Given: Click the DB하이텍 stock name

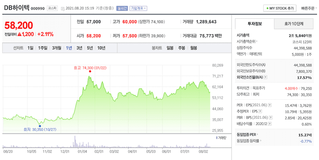Looking at the screenshot, I should 17,8.
